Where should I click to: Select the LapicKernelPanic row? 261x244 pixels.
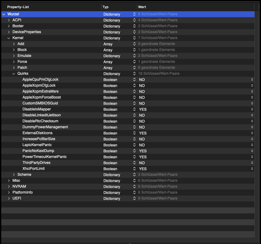pyautogui.click(x=37, y=145)
